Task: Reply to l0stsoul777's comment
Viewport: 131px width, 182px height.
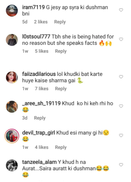Action: click(61, 51)
